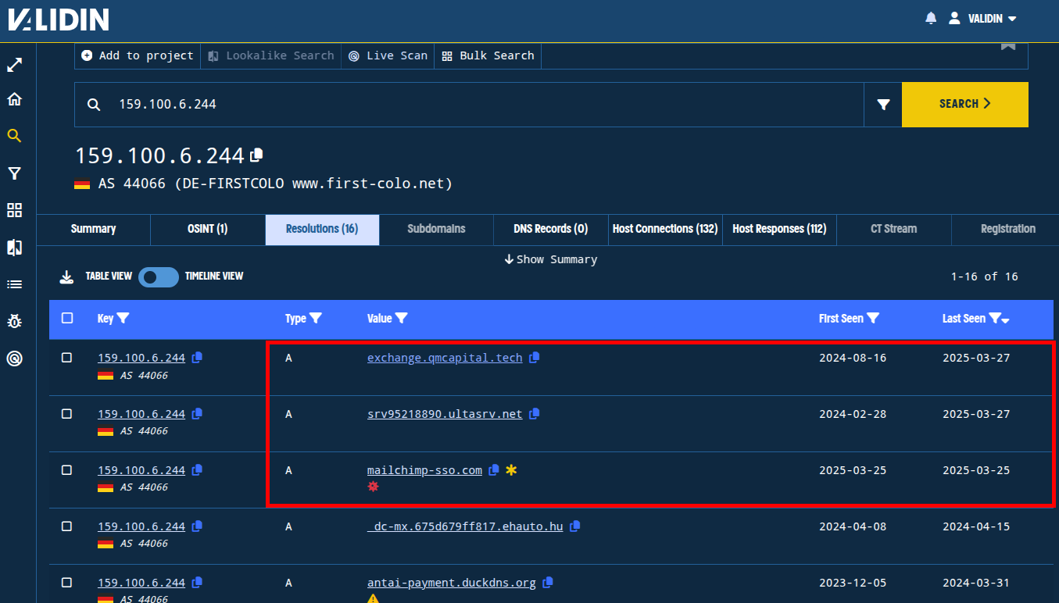
Task: Switch to the OSINT (1) tab
Action: (208, 229)
